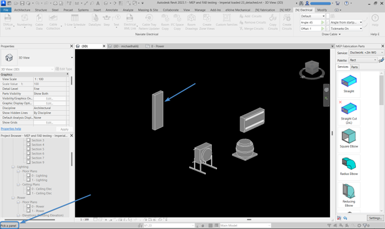Viewport: 385px width, 229px height.
Task: Open the Collaborate ribbon tab
Action: [170, 10]
